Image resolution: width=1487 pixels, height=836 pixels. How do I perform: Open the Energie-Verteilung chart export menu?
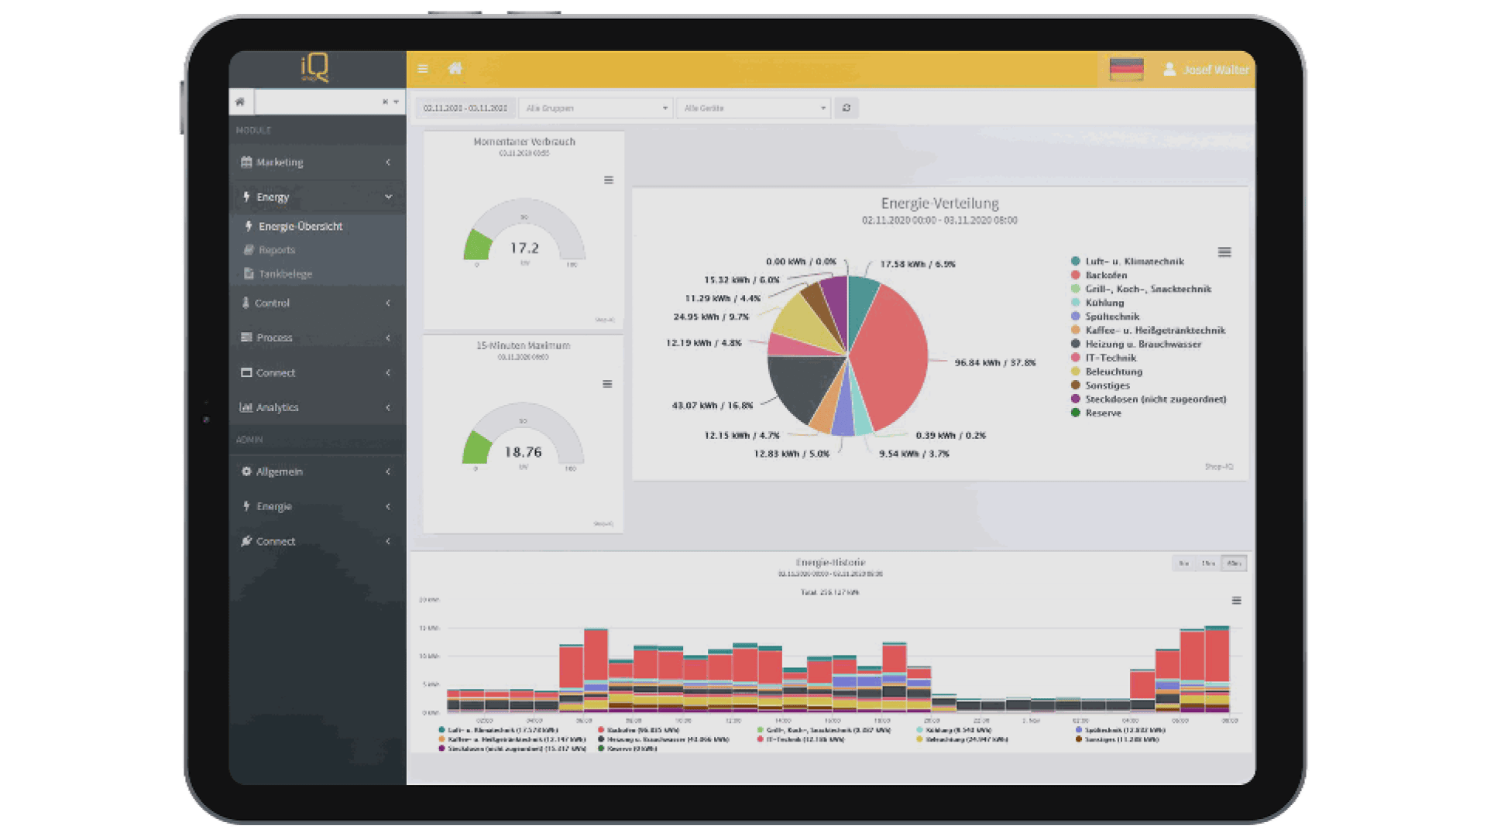(x=1224, y=252)
